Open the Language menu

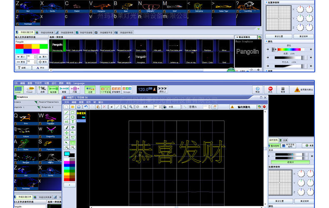point(79,83)
